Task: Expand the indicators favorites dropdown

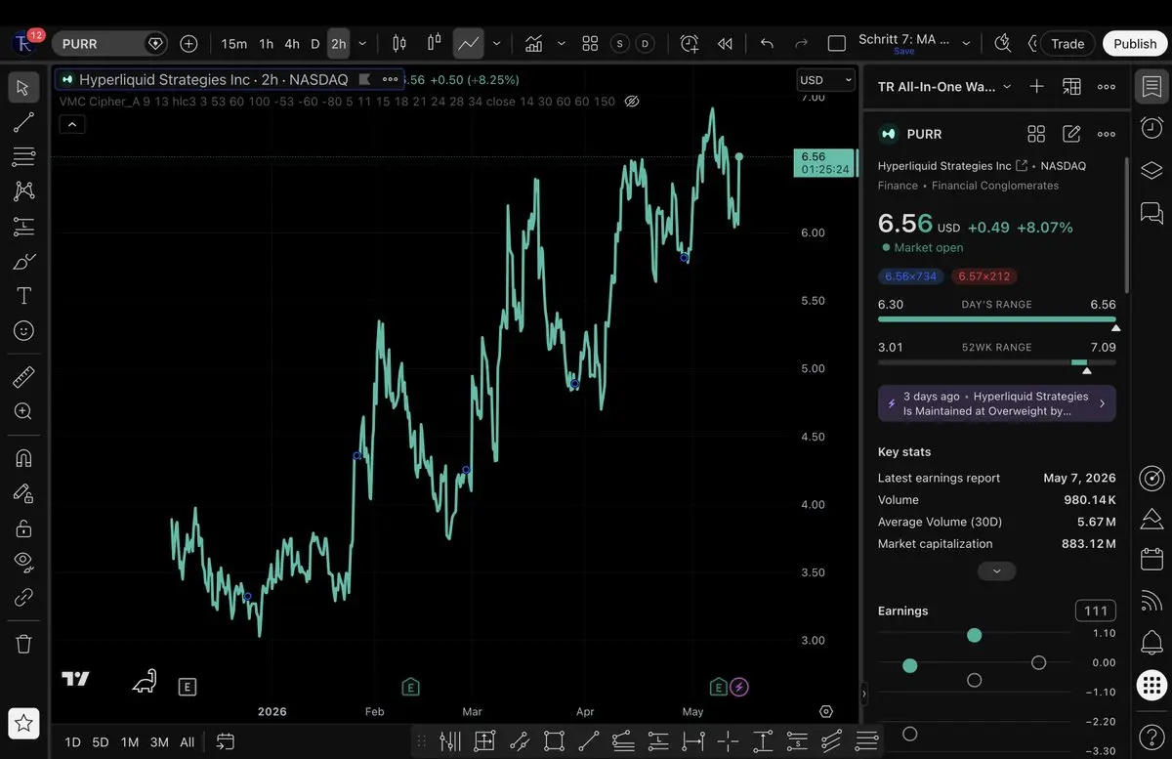Action: pyautogui.click(x=561, y=44)
